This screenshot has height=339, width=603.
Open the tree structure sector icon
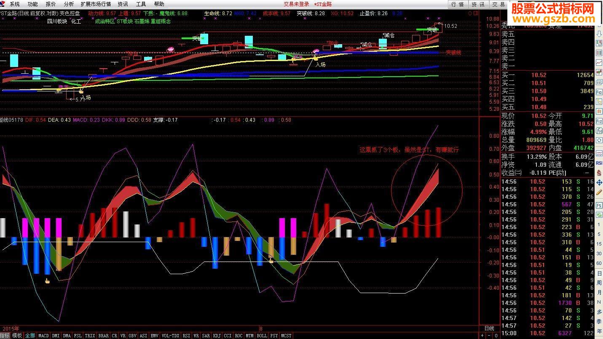tap(599, 101)
